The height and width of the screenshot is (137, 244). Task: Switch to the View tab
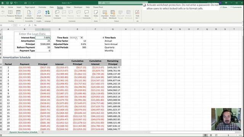click(68, 7)
